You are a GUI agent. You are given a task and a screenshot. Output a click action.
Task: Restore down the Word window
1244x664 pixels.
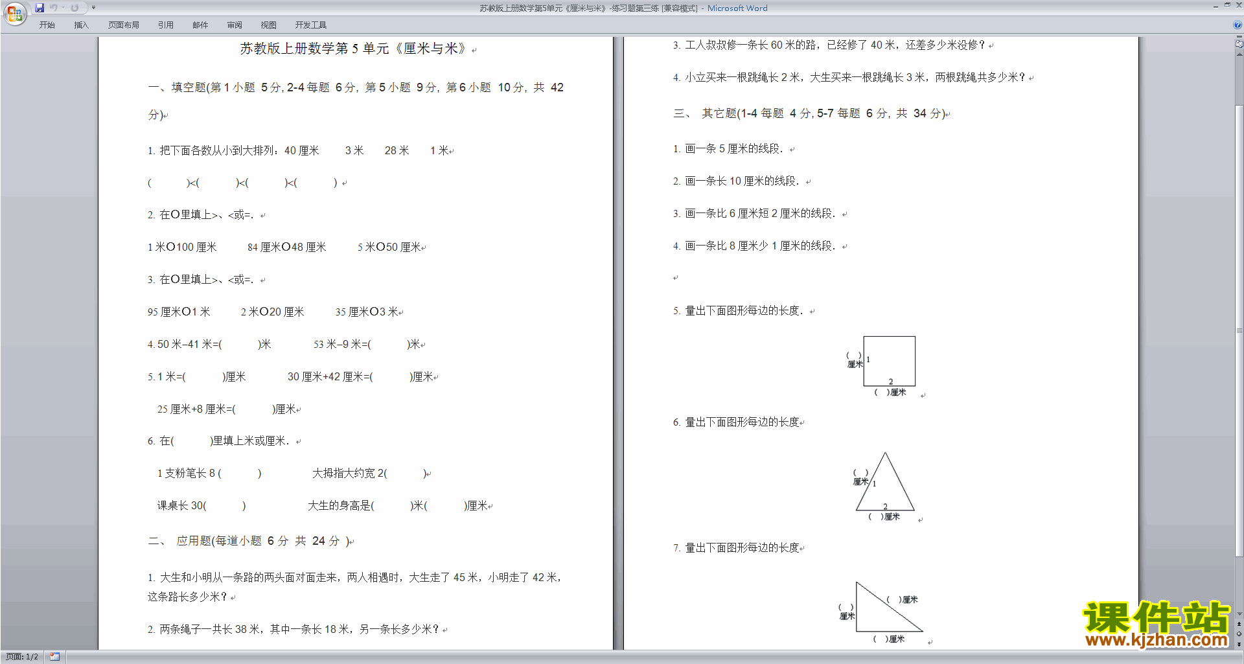1227,5
